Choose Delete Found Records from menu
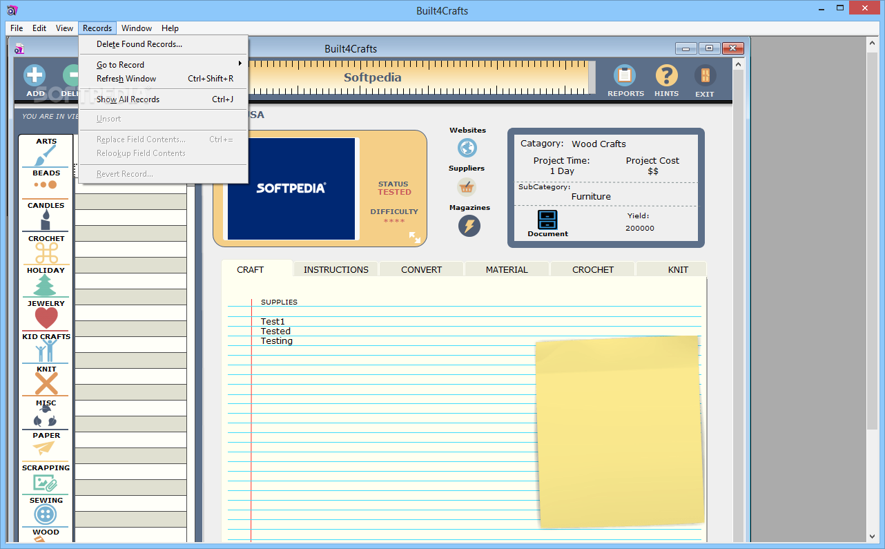This screenshot has height=549, width=885. click(163, 44)
